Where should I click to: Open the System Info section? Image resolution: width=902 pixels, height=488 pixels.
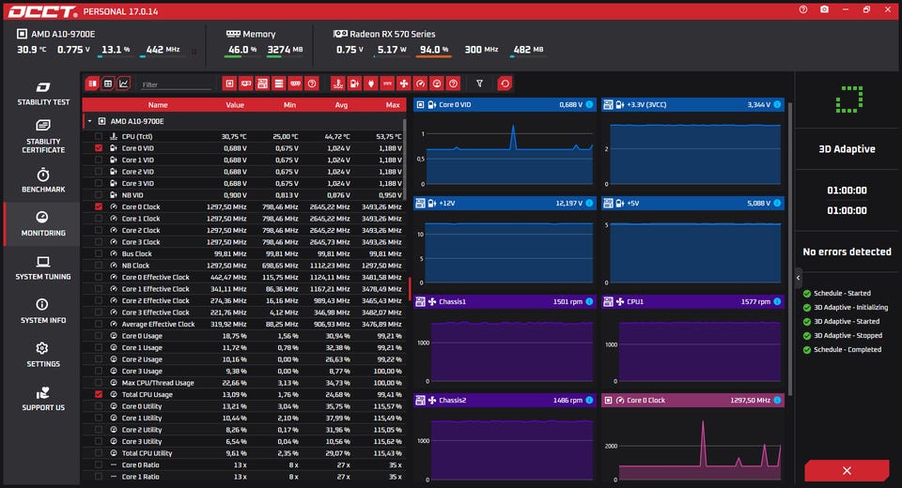pyautogui.click(x=43, y=312)
